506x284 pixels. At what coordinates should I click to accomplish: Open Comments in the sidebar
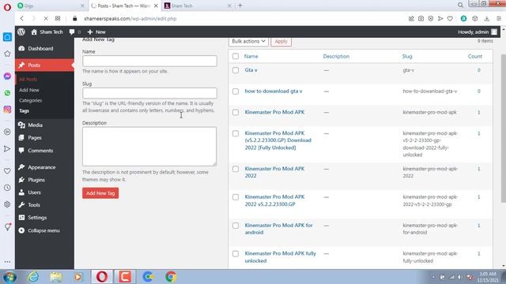pyautogui.click(x=40, y=151)
